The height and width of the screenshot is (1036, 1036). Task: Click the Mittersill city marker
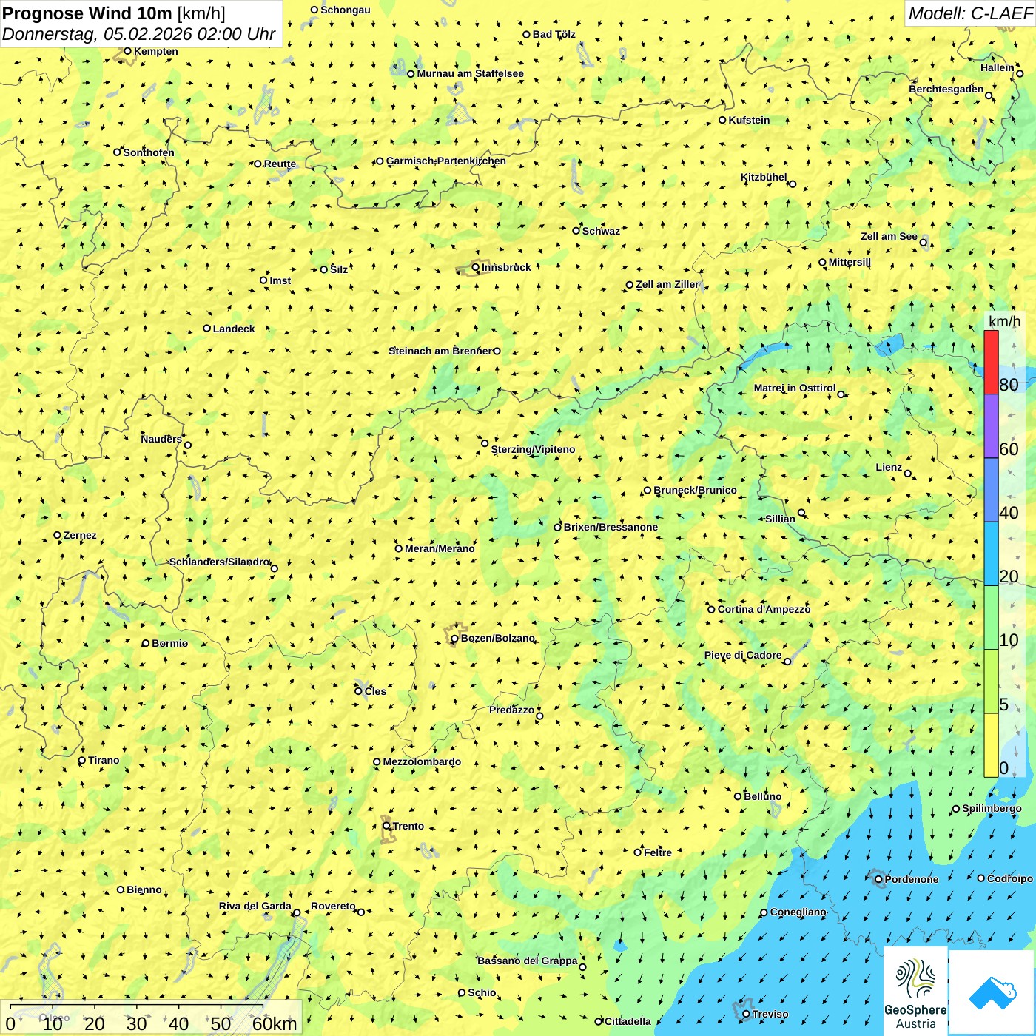822,263
